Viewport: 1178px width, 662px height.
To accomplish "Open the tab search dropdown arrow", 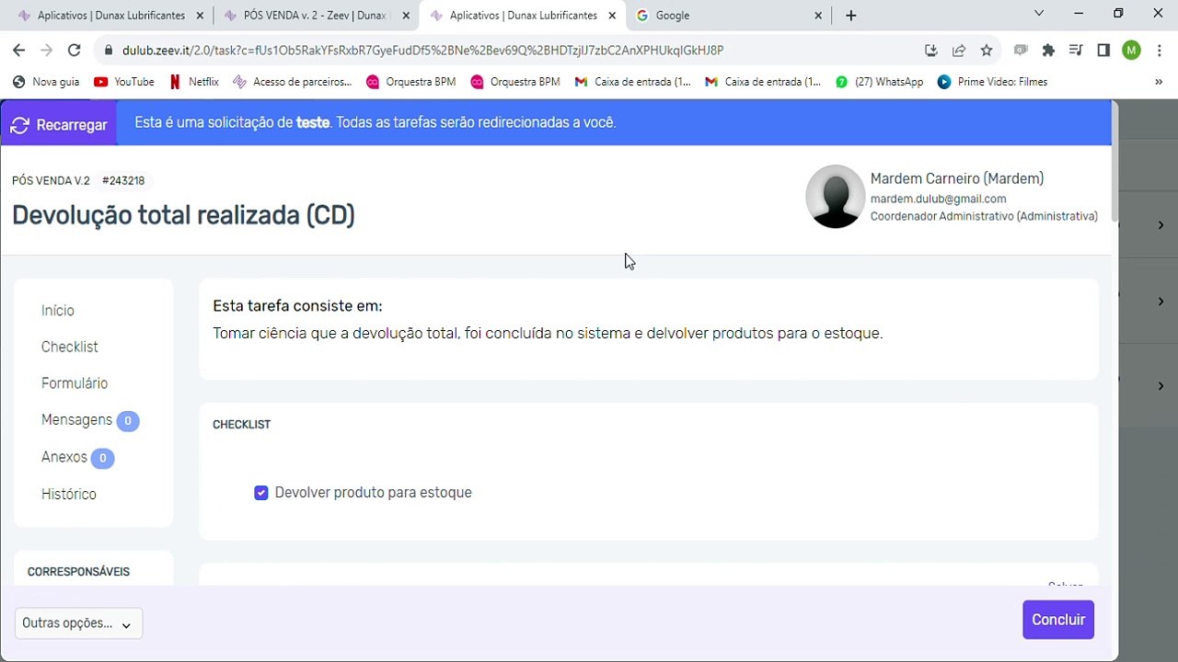I will [1039, 14].
